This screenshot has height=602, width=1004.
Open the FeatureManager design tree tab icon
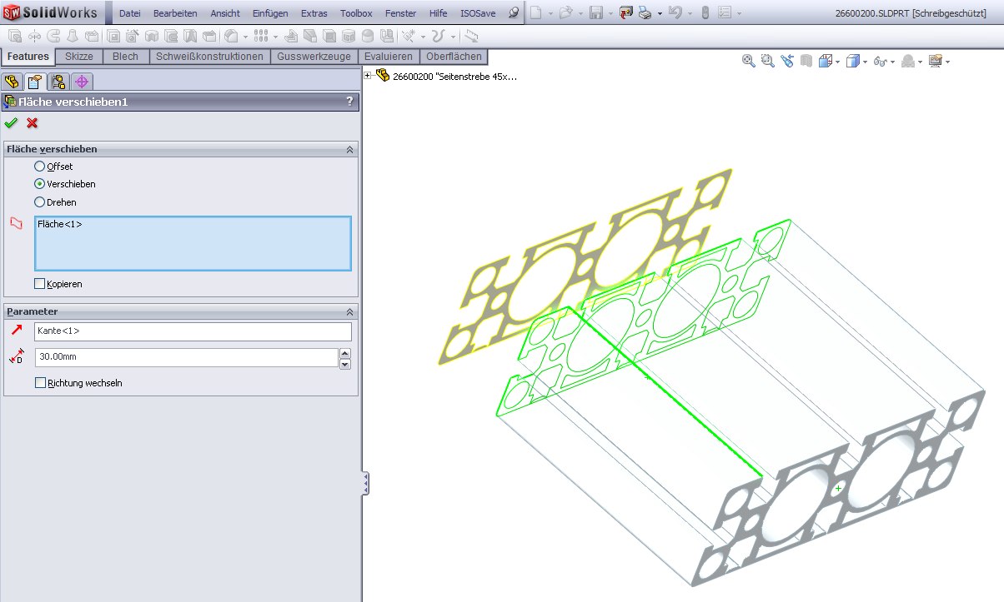tap(12, 82)
